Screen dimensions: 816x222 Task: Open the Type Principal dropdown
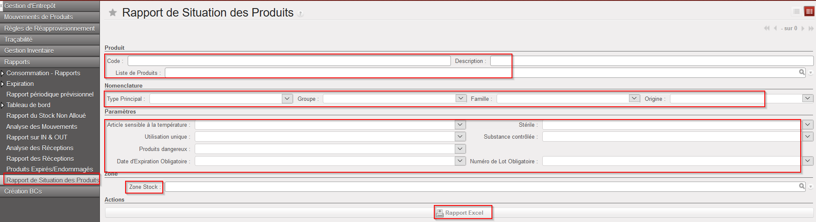[287, 99]
